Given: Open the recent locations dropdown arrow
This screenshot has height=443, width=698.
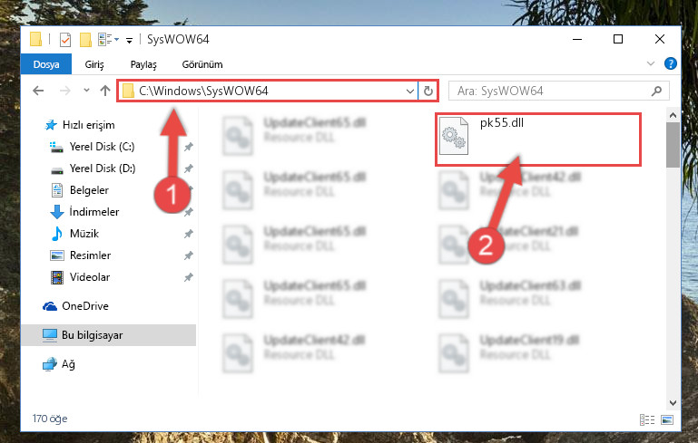Looking at the screenshot, I should [86, 91].
